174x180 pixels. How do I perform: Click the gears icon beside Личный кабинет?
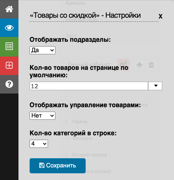click(123, 65)
